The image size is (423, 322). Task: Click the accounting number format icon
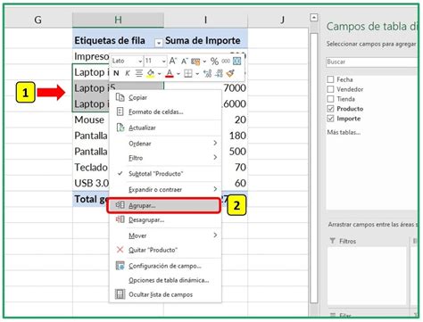[195, 62]
